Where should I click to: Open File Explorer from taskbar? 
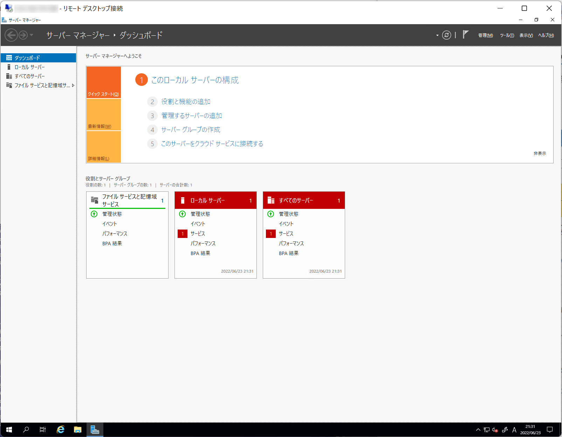(78, 430)
